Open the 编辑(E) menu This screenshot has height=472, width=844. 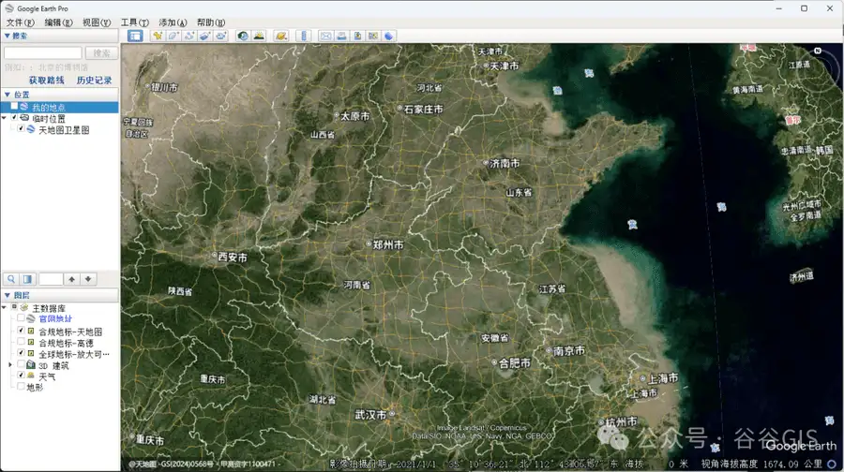(58, 22)
